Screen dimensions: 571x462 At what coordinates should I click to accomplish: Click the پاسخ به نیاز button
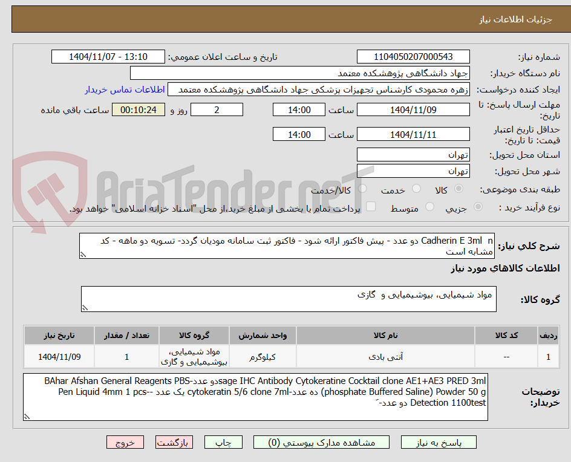pyautogui.click(x=439, y=442)
